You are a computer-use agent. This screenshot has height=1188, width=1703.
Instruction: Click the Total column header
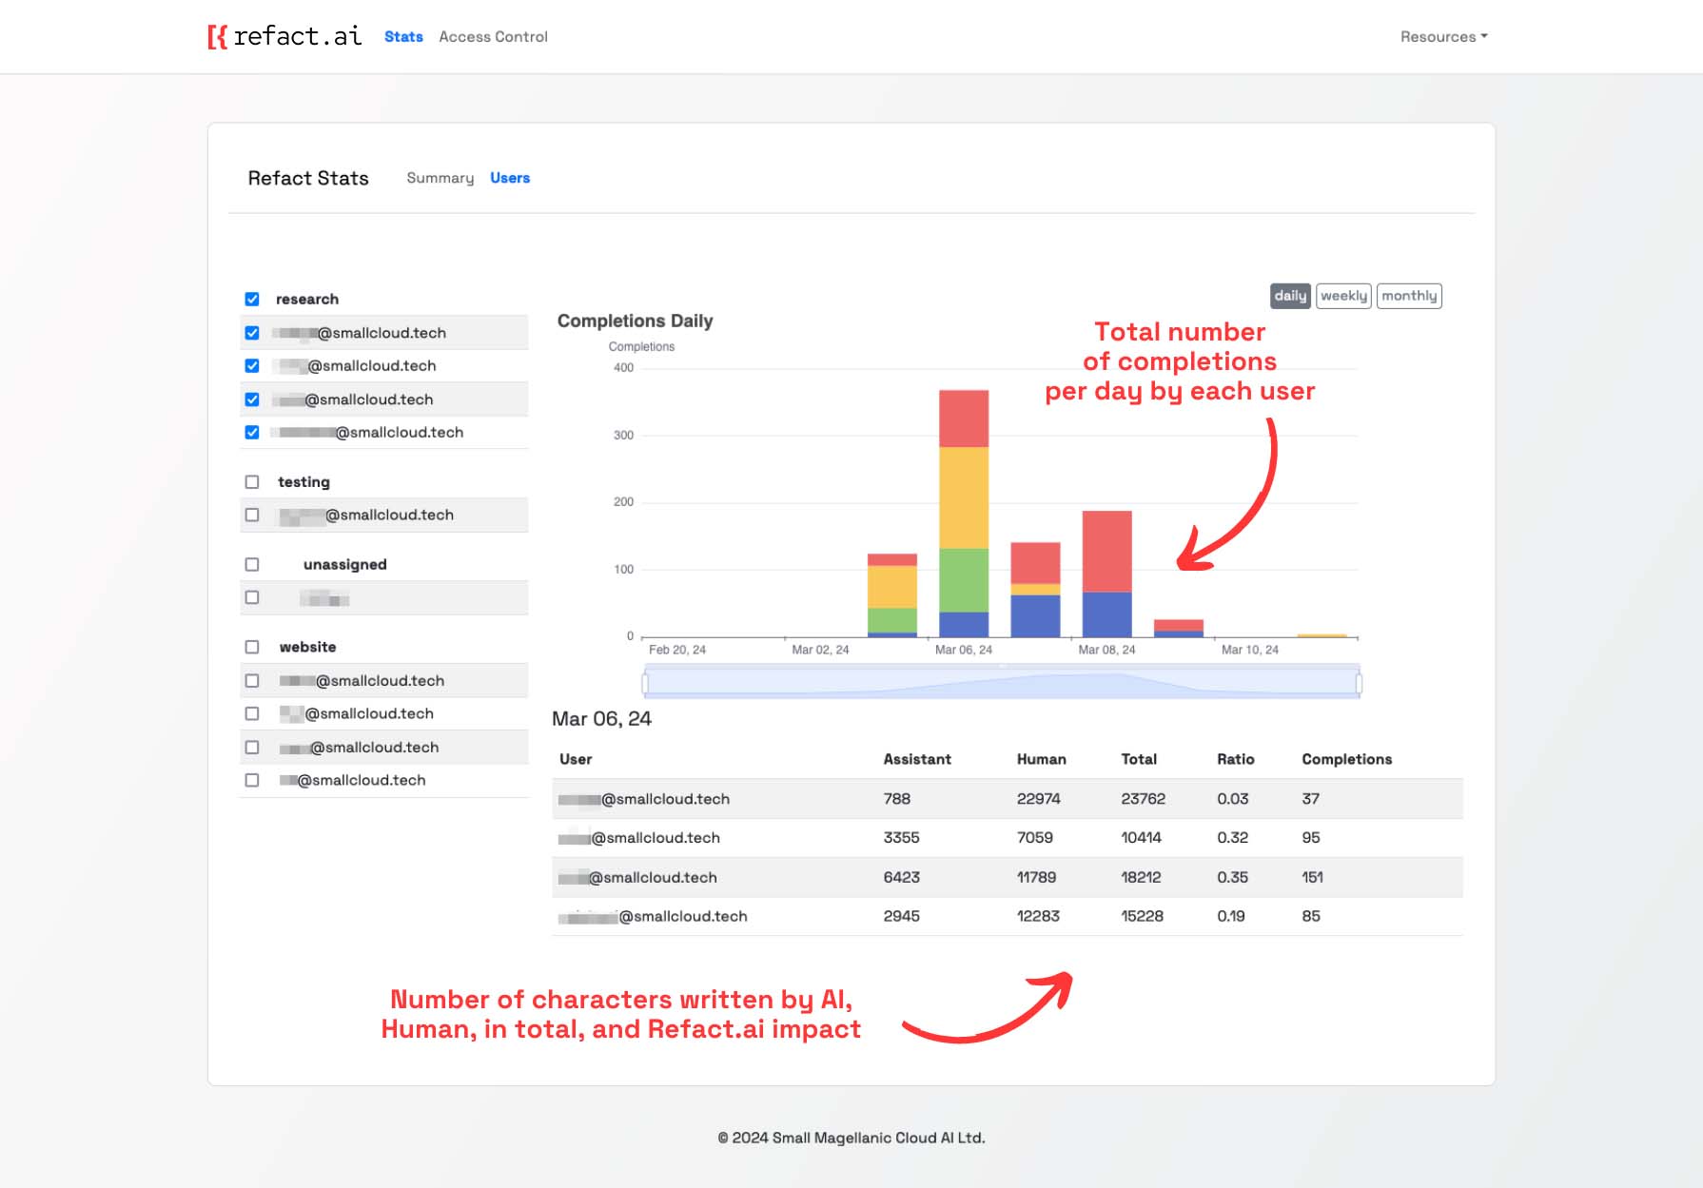click(1139, 759)
